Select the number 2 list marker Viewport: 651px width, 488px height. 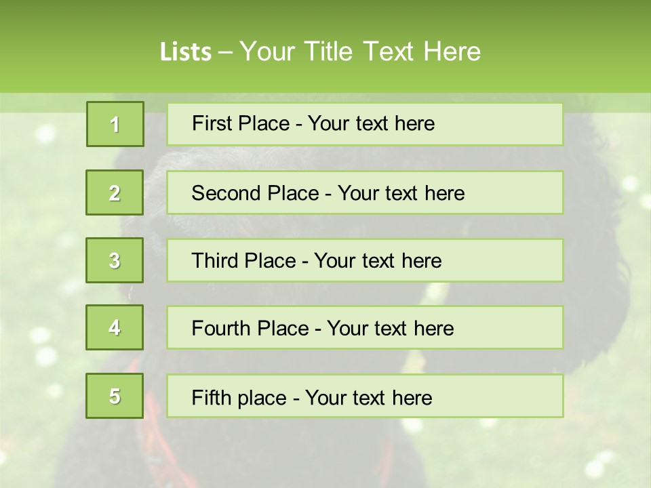[115, 192]
